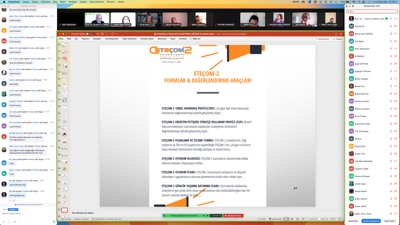Open the Yardım menu in macOS menu bar
Viewport: 400px width, 225px height.
coord(121,2)
